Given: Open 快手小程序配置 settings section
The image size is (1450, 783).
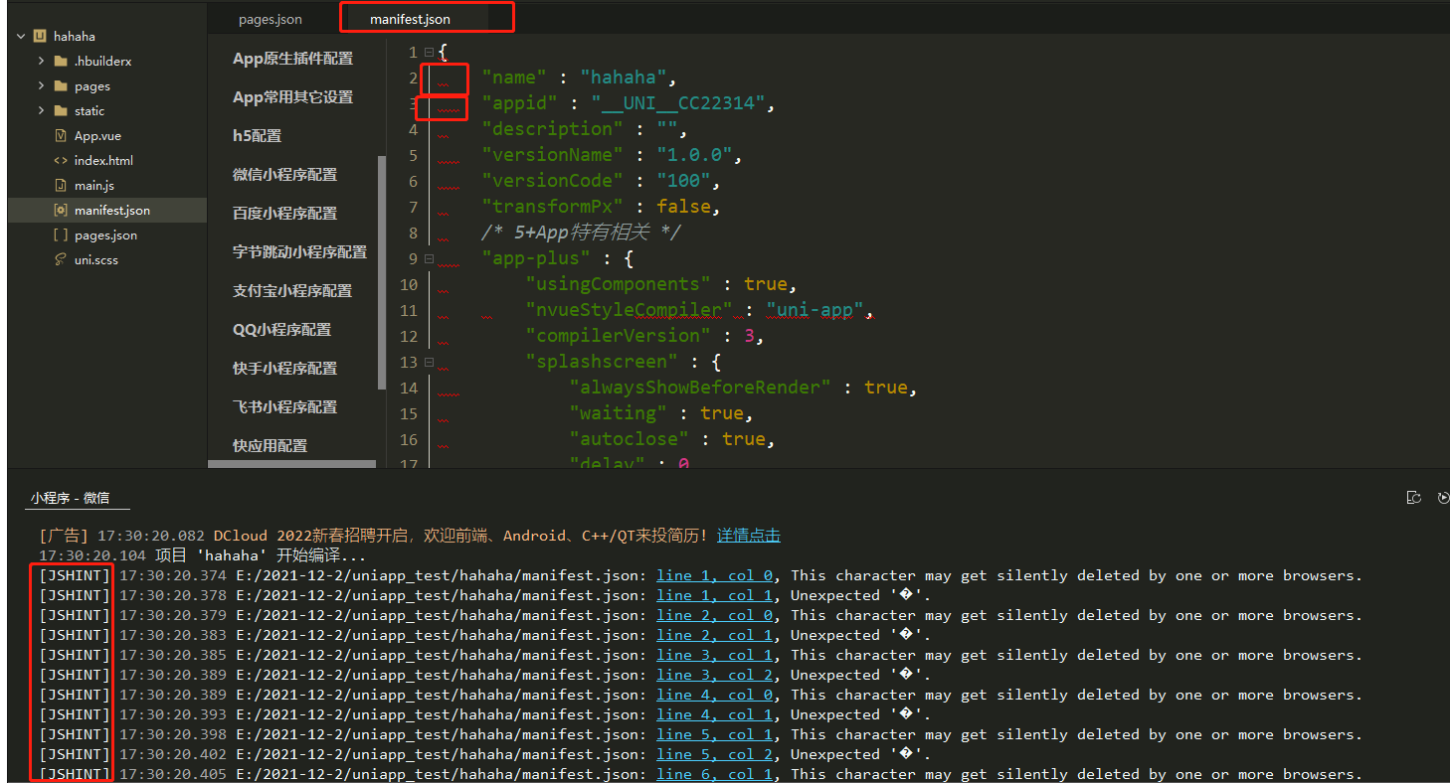Looking at the screenshot, I should pyautogui.click(x=284, y=369).
